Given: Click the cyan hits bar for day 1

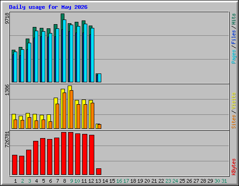Looking at the screenshot, I should coord(15,67).
